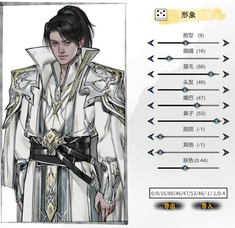
Task: Click the 肤色 skin tone slider handle
Action: click(185, 168)
